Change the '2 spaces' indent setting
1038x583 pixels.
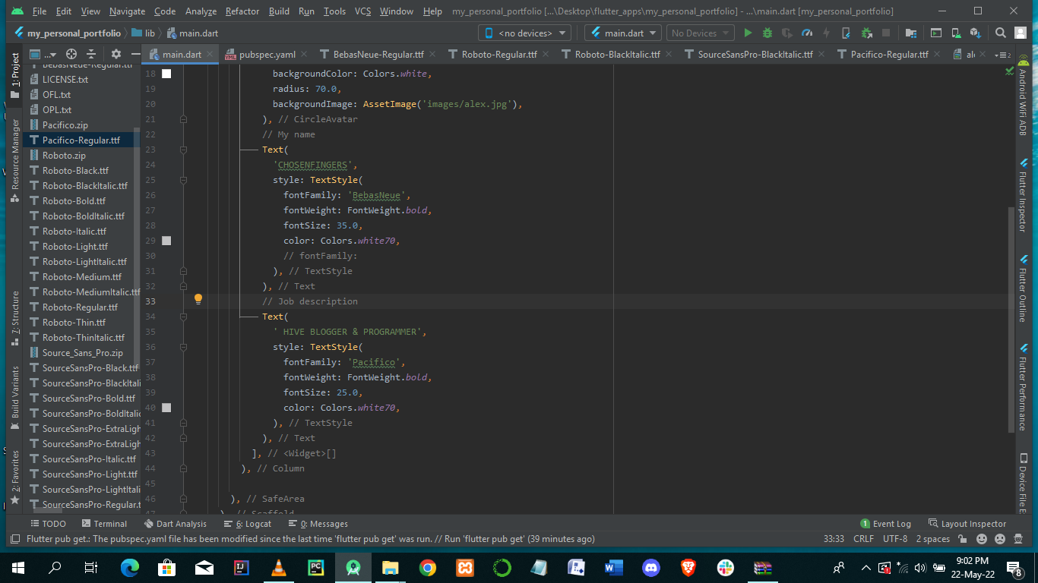coord(932,539)
